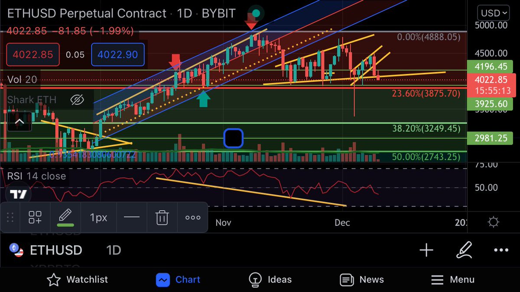This screenshot has width=520, height=292.
Task: Add a symbol with plus icon
Action: (426, 250)
